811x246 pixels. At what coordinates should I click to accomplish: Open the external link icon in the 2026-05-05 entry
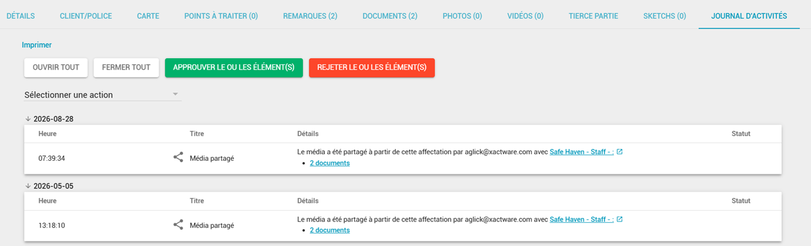[619, 219]
